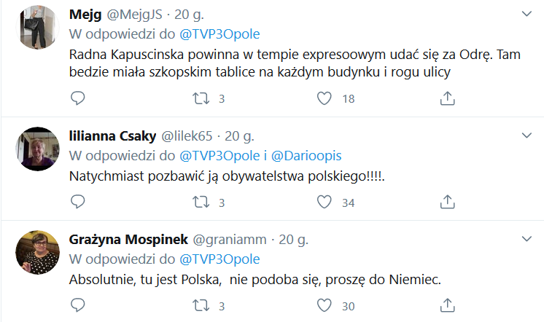Like Mejg's tweet with 18 likes
This screenshot has width=544, height=322.
(x=326, y=98)
